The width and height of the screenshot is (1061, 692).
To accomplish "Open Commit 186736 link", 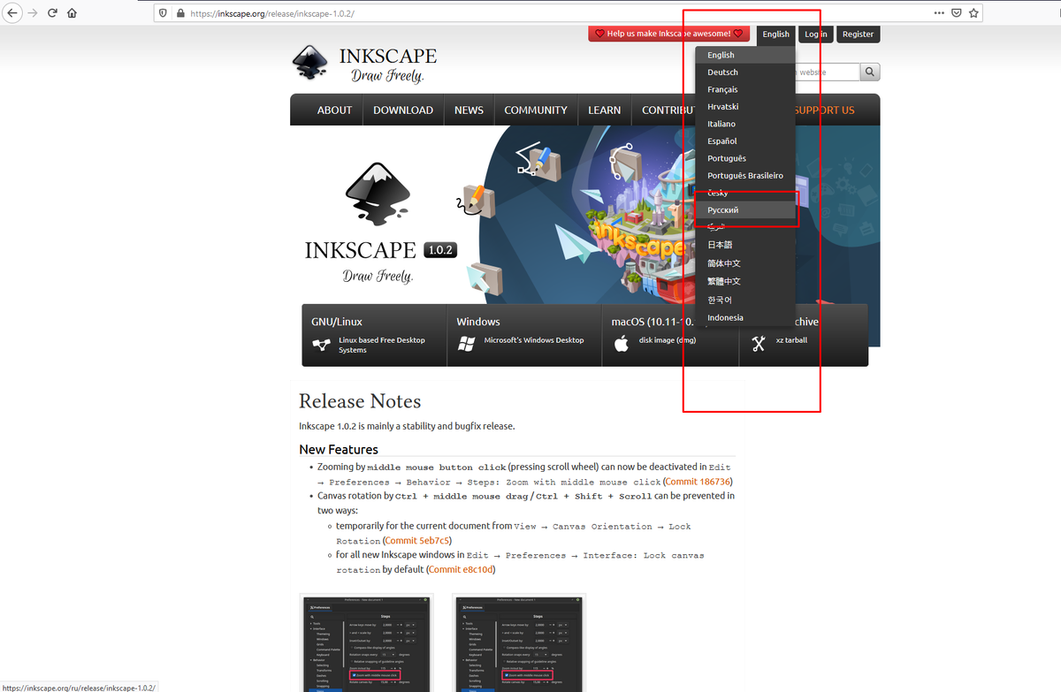I will 698,482.
